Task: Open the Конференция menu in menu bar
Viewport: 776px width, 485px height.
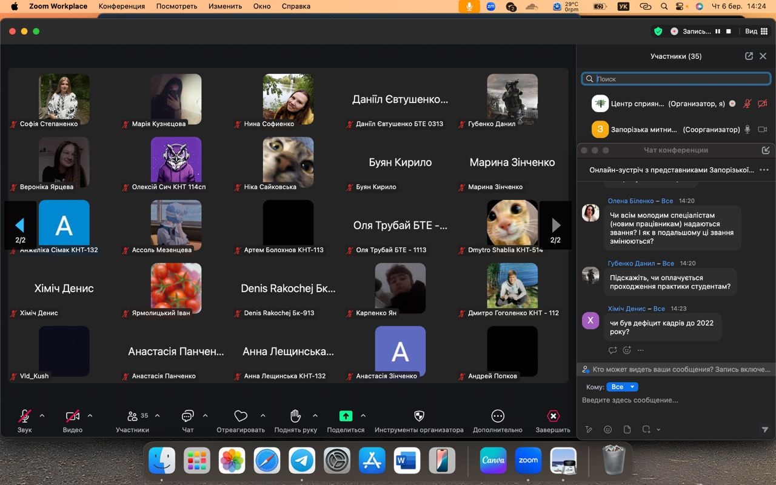Action: [x=122, y=6]
